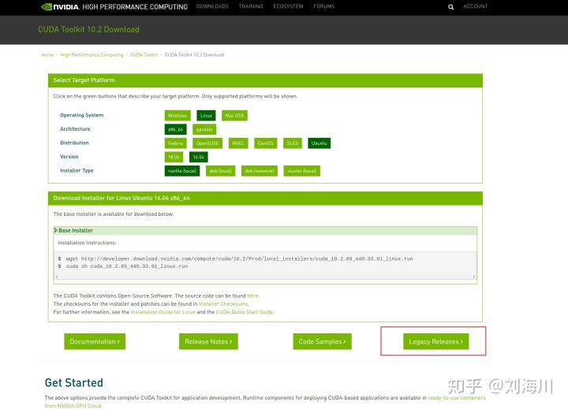Pick deb (network) installer type

coord(259,171)
